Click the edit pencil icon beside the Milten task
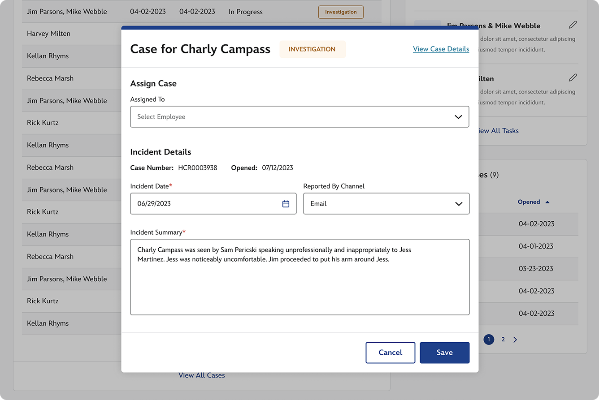The height and width of the screenshot is (400, 599). [x=573, y=78]
